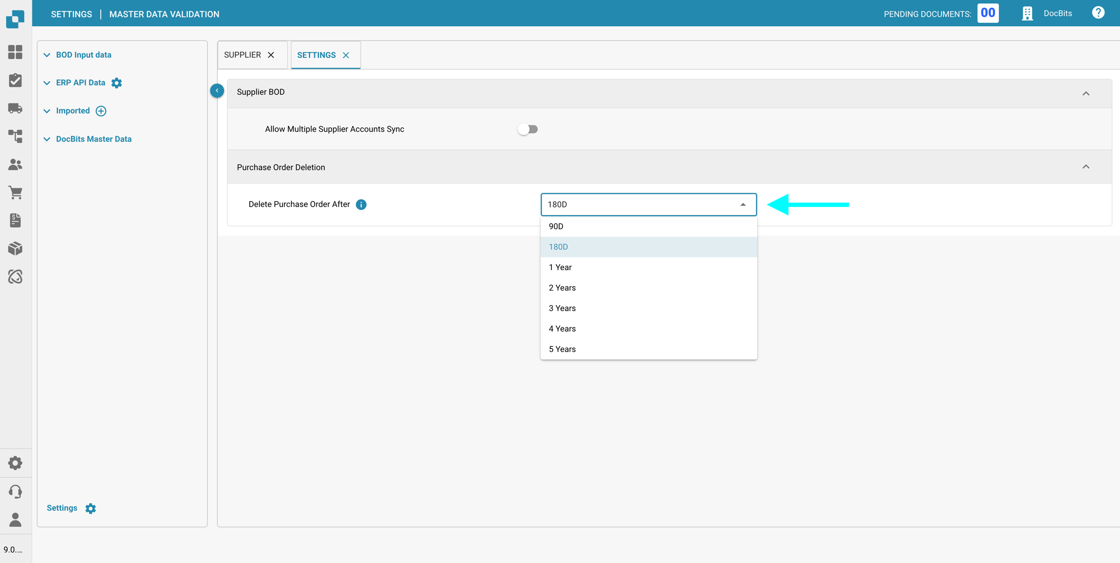Expand the BOD Input data tree item
Viewport: 1120px width, 563px height.
tap(47, 55)
